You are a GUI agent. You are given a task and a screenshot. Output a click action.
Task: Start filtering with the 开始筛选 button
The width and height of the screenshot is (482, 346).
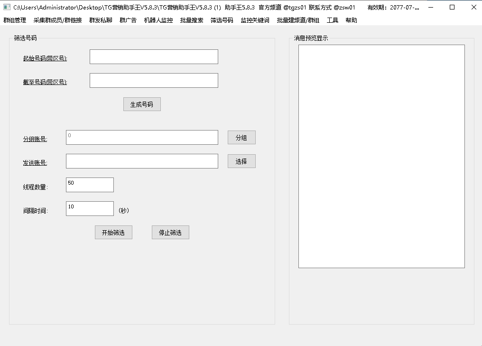pyautogui.click(x=113, y=233)
